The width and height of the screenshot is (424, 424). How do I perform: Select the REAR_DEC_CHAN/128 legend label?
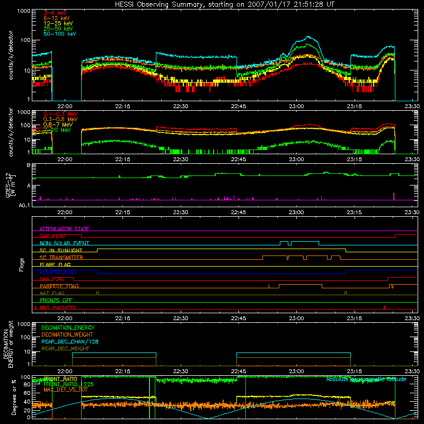[70, 341]
